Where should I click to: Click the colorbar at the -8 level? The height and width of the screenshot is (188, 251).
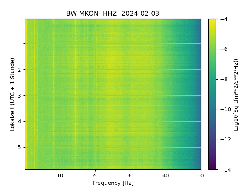[212, 79]
